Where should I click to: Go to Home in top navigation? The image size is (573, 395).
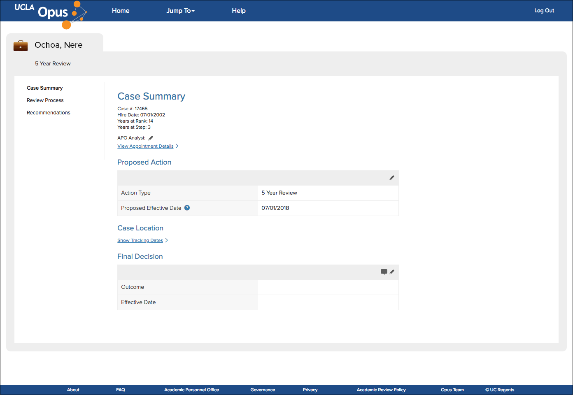coord(121,11)
